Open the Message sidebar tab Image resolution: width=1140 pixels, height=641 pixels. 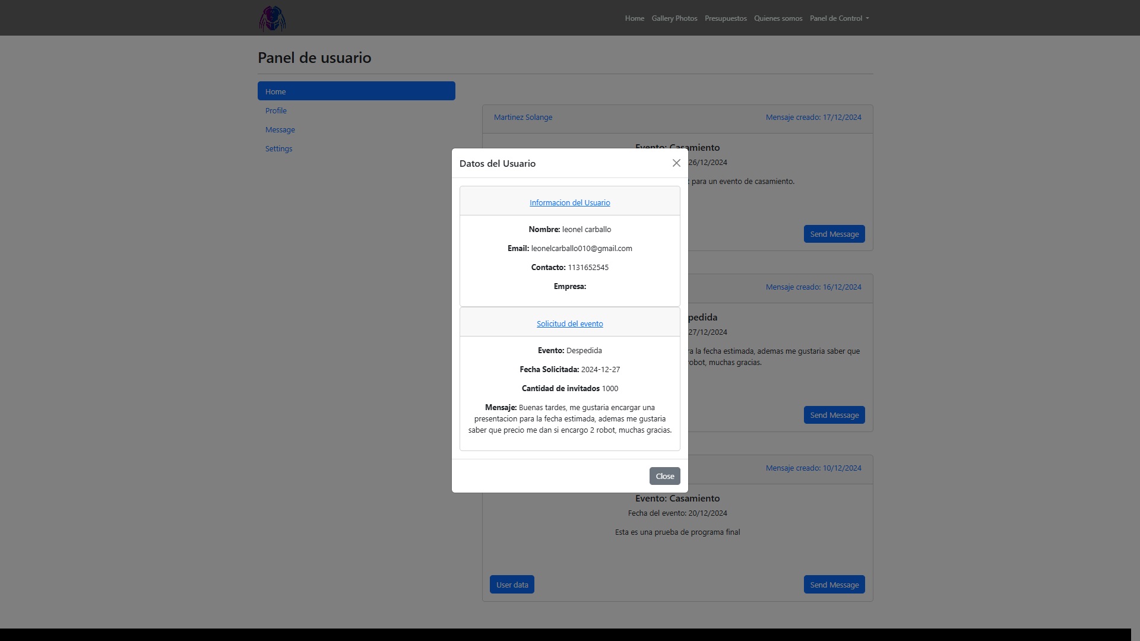point(280,130)
